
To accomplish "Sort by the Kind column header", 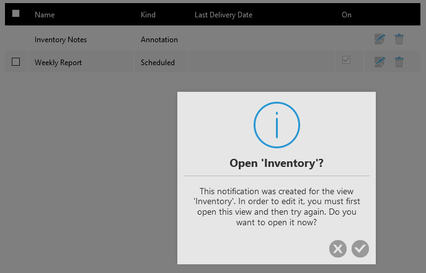I will (x=148, y=15).
